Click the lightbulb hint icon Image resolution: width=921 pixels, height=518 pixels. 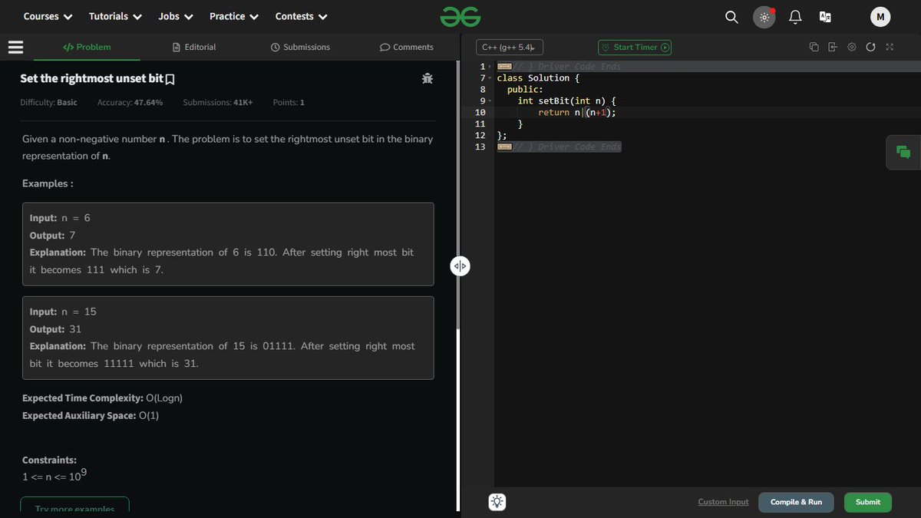[x=497, y=502]
